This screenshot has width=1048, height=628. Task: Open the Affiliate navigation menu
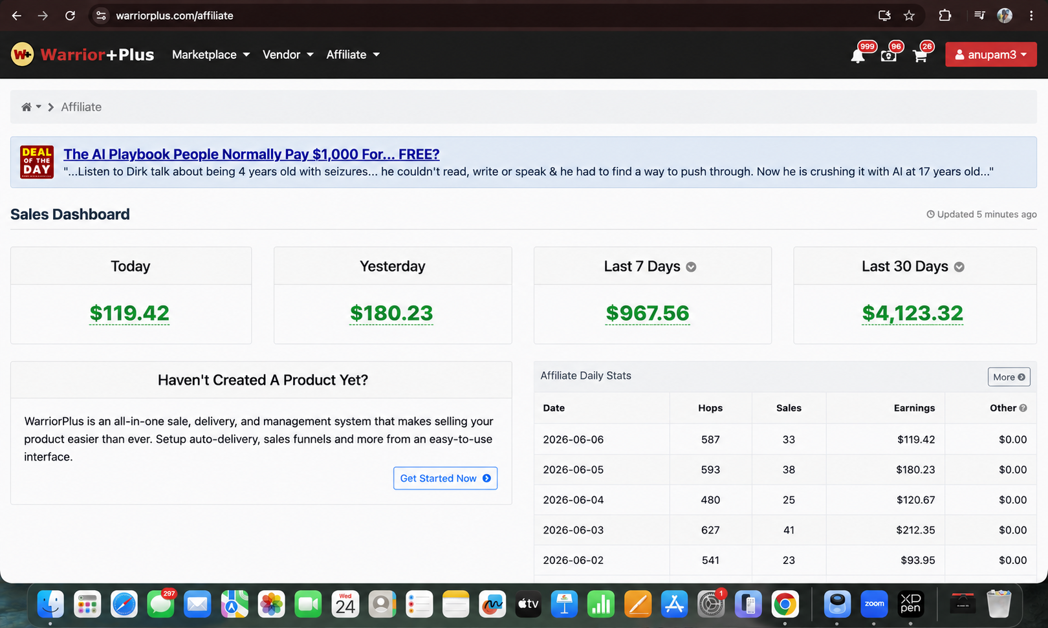coord(353,55)
